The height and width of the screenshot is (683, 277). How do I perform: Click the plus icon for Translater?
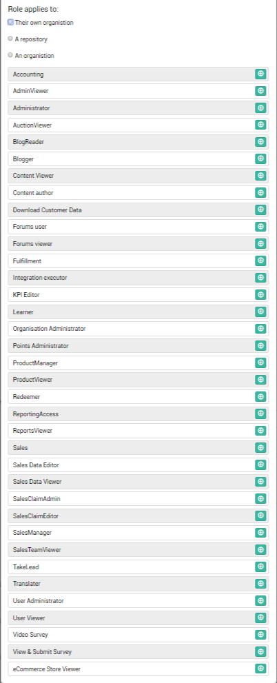click(x=260, y=584)
